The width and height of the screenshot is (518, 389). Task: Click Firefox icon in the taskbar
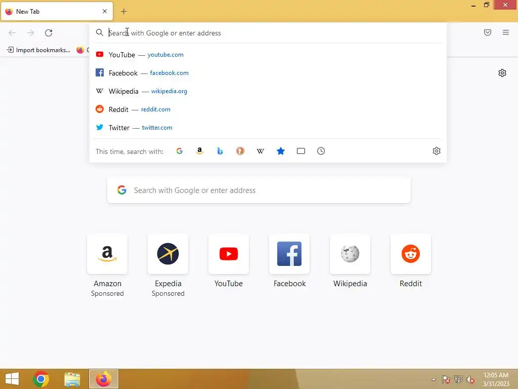pos(103,379)
